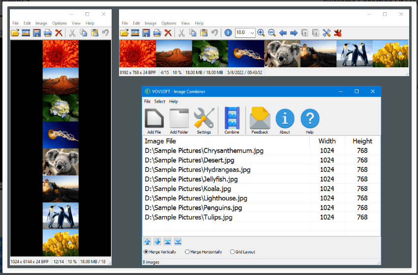Open Options menu in top viewer

tap(169, 24)
